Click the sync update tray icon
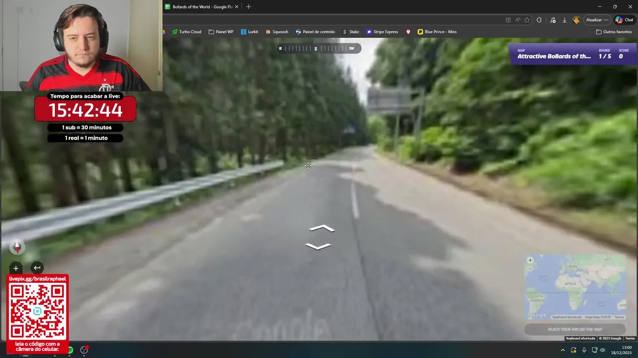Image resolution: width=638 pixels, height=358 pixels. tap(574, 350)
